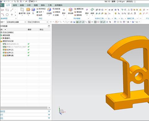Uncheck the 拉伸 (4) feature checkbox
The image size is (149, 121).
coord(4,56)
